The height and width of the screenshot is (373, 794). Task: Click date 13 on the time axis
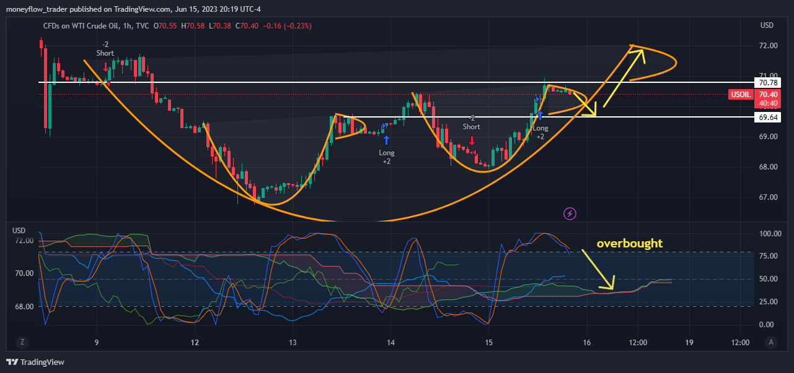click(293, 343)
